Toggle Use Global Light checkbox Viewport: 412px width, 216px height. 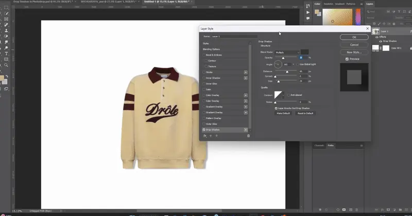click(298, 64)
